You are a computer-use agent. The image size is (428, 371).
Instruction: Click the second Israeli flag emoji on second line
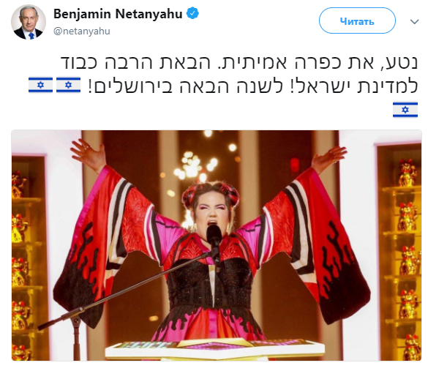point(41,85)
